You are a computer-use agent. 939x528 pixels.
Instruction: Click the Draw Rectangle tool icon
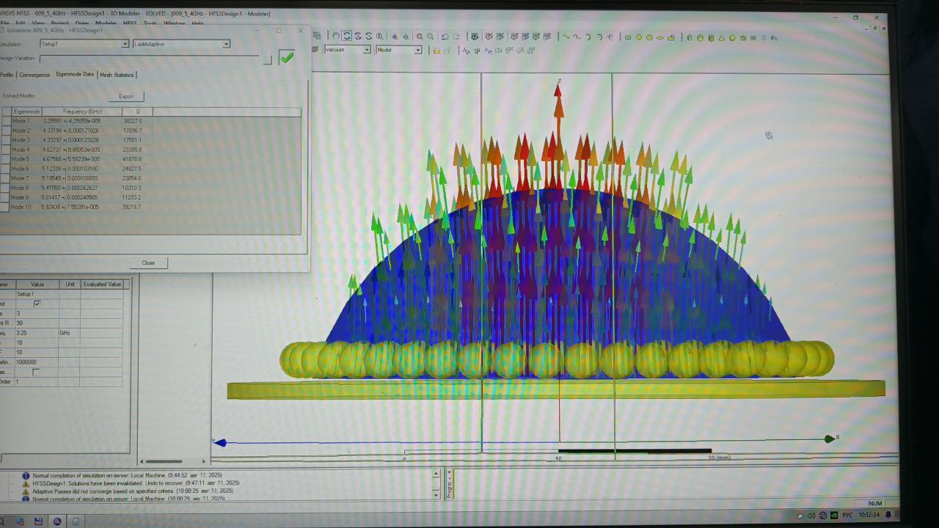(628, 37)
